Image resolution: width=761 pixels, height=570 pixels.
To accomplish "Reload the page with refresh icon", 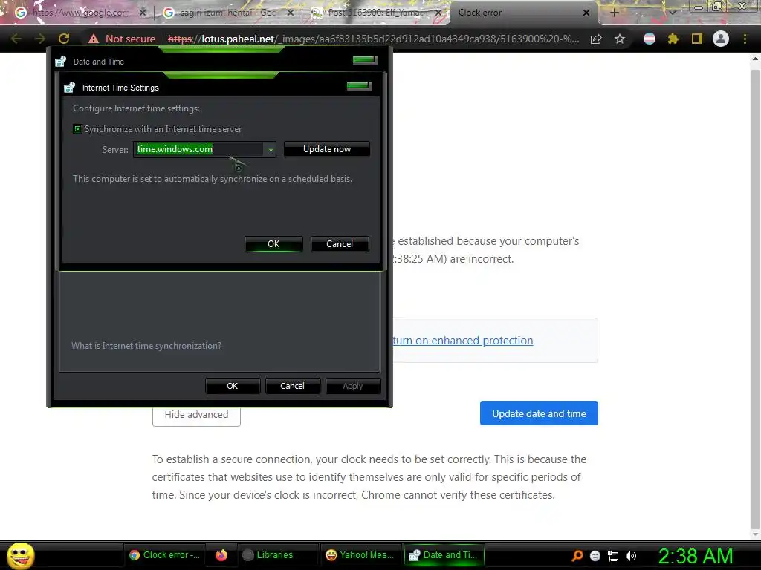I will [x=64, y=39].
